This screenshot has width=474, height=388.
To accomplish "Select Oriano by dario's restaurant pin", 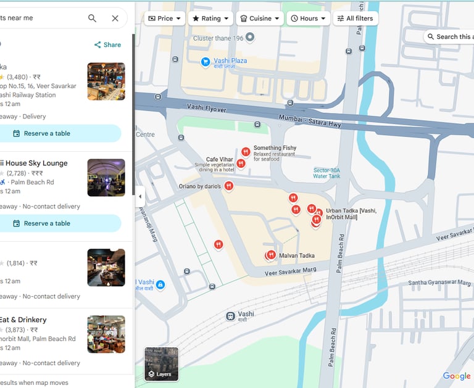I will (229, 186).
